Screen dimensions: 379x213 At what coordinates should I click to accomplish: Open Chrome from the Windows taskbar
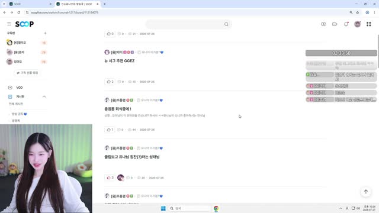[216, 208]
